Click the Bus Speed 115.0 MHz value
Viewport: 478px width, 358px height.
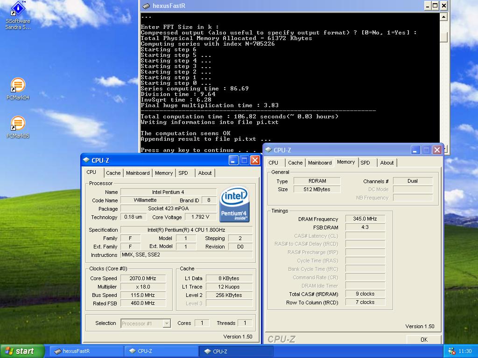click(x=143, y=295)
